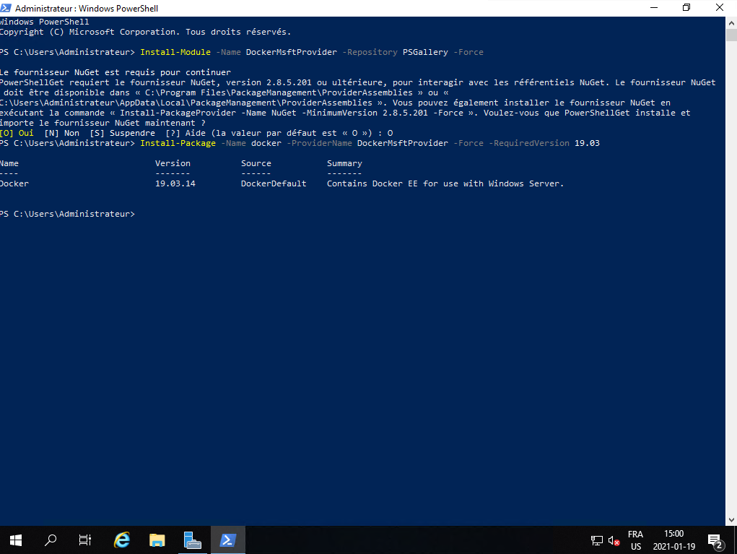
Task: Open Task View on taskbar
Action: tap(85, 540)
